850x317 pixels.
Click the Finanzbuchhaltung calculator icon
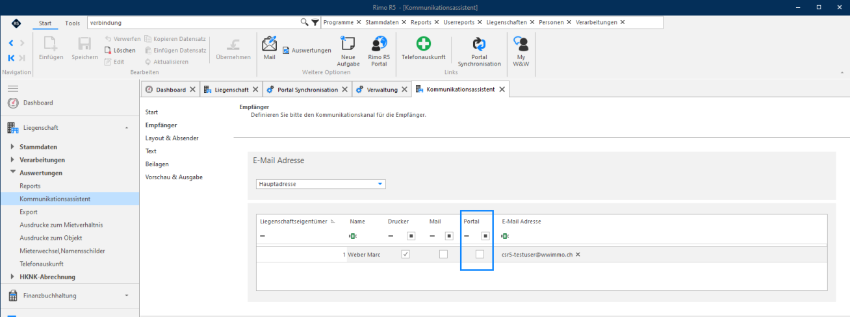tap(12, 296)
